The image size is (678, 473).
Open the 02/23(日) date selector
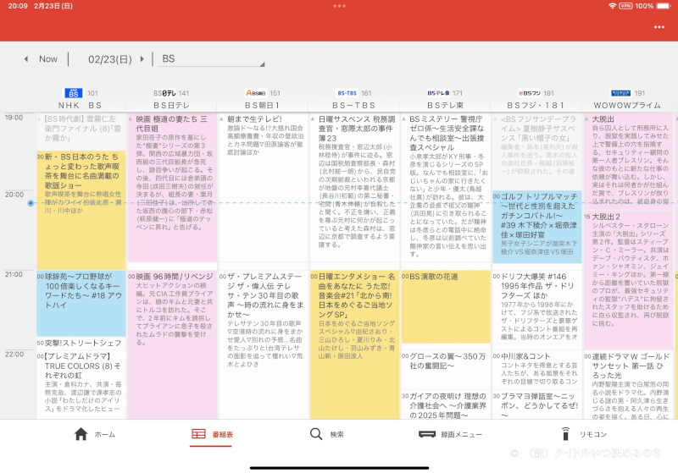pyautogui.click(x=110, y=59)
